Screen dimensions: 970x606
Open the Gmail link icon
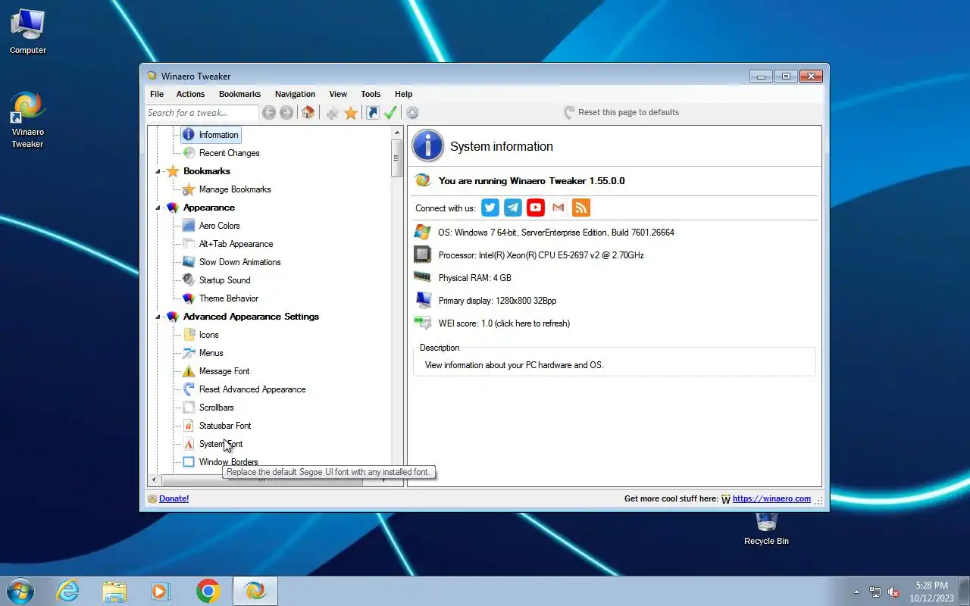tap(559, 208)
